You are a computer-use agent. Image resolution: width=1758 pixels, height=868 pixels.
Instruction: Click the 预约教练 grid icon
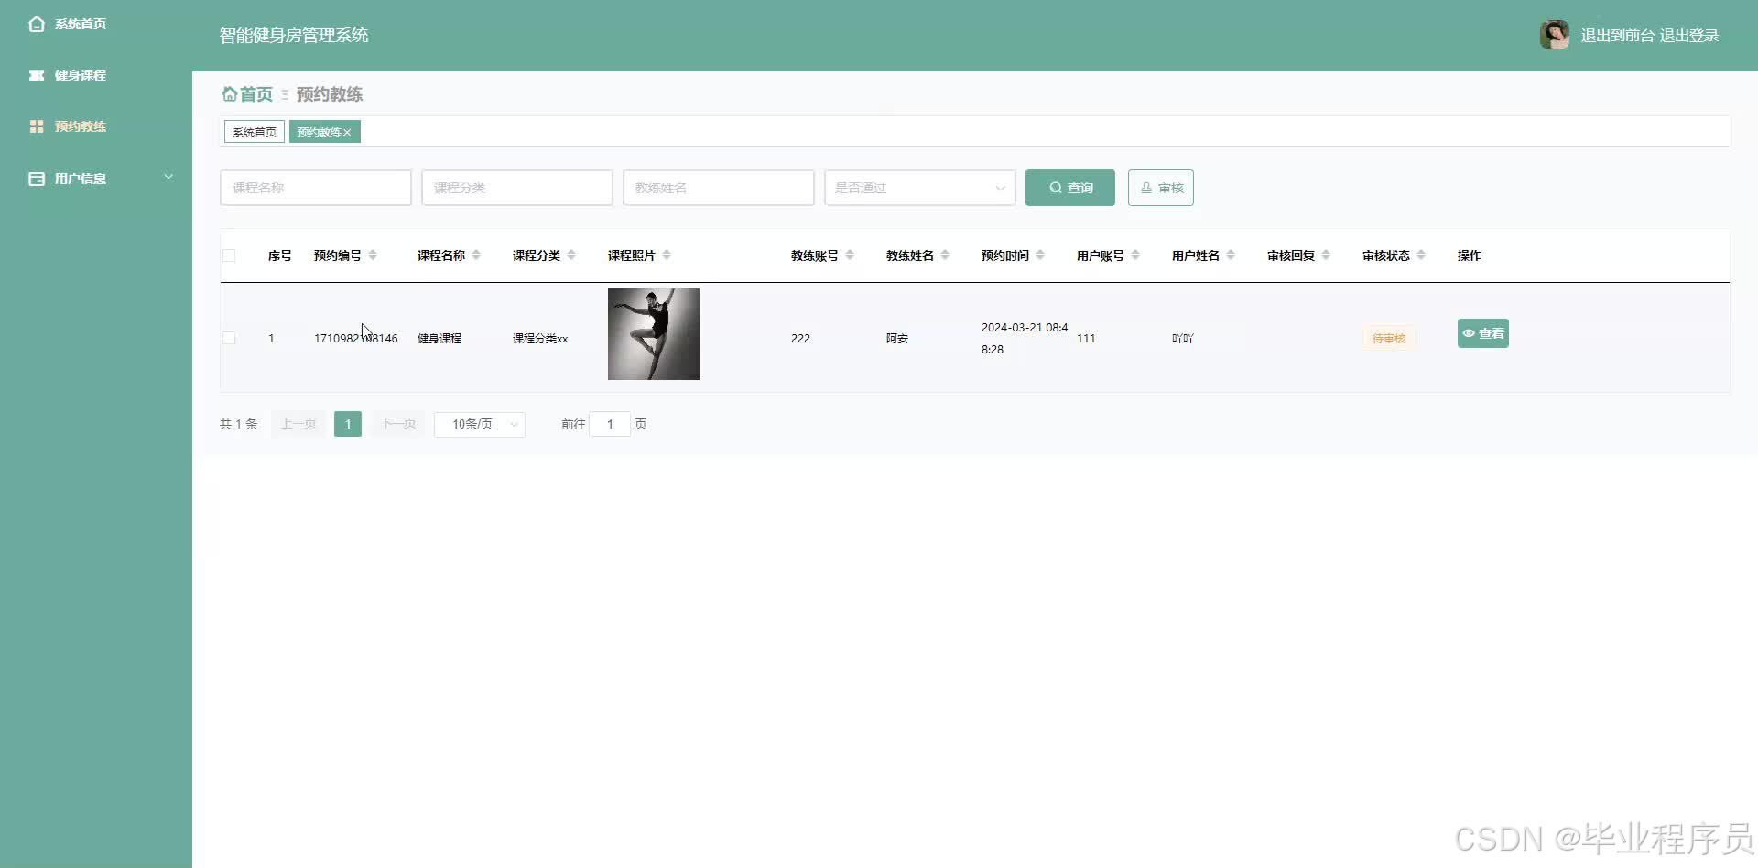(x=37, y=126)
